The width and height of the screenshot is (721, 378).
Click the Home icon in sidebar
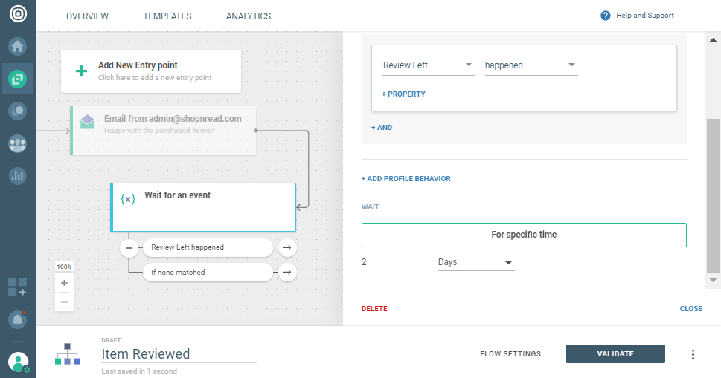17,46
